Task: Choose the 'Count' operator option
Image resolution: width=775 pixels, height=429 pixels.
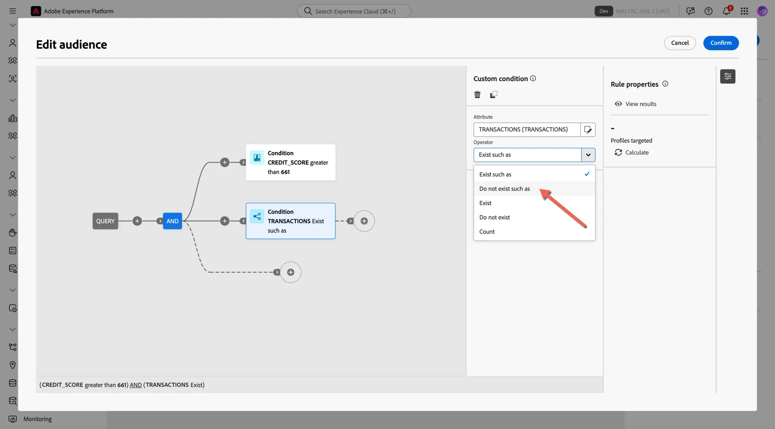Action: [534, 232]
